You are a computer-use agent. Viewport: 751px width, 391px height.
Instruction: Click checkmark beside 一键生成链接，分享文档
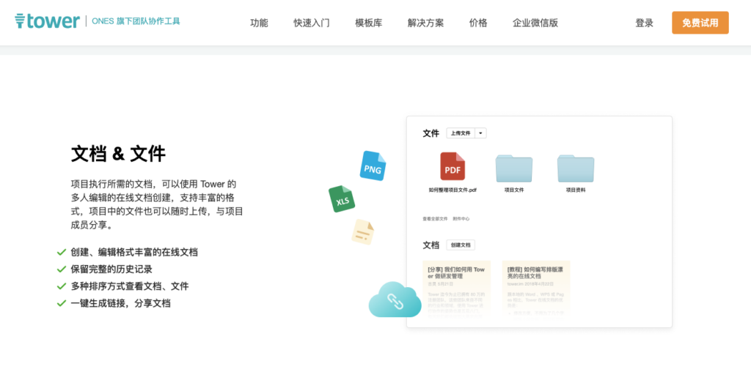coord(62,302)
